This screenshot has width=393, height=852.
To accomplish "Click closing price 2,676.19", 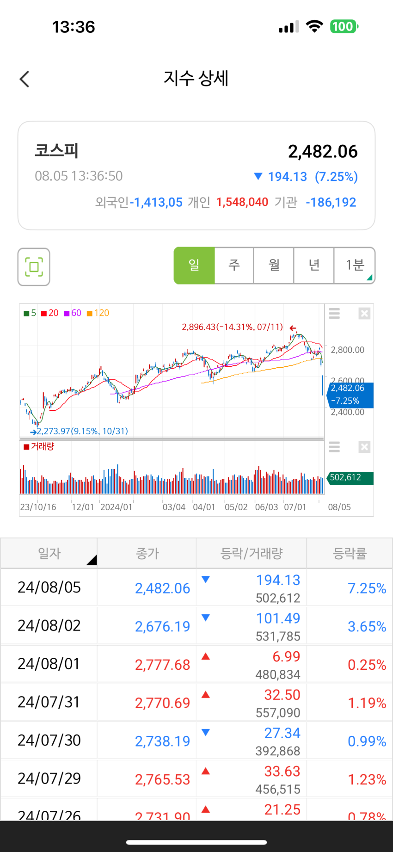I will click(x=162, y=627).
